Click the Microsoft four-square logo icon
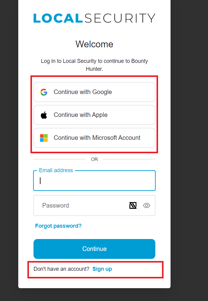This screenshot has width=208, height=301. (44, 138)
